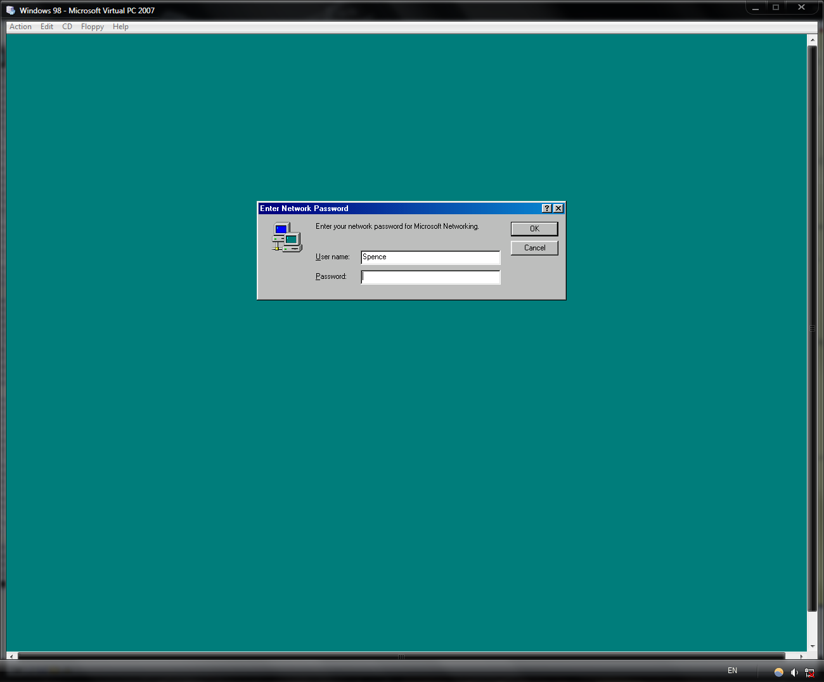Click the Cancel button
This screenshot has height=682, width=824.
click(x=534, y=248)
